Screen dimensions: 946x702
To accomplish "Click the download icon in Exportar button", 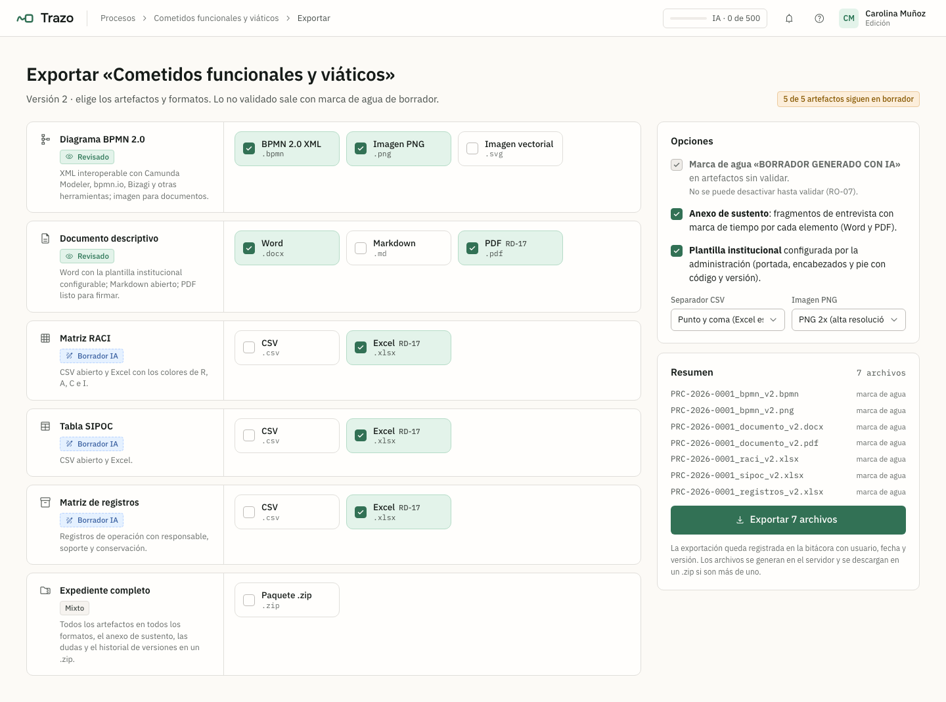I will click(740, 519).
